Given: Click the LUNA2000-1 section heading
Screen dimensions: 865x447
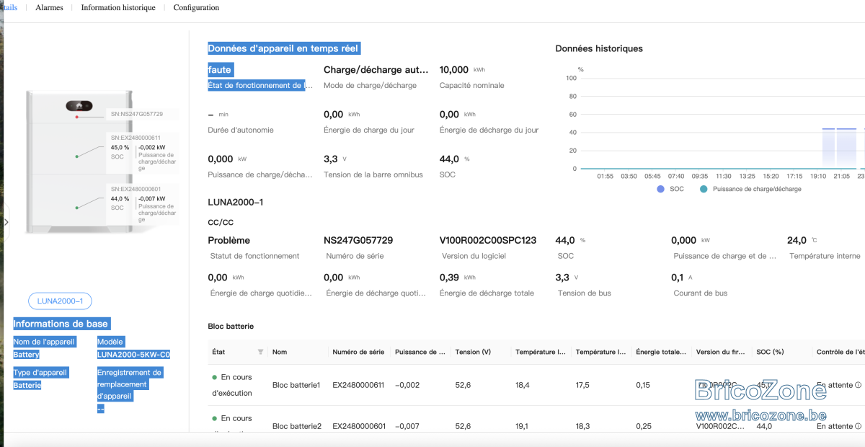Looking at the screenshot, I should coord(236,202).
